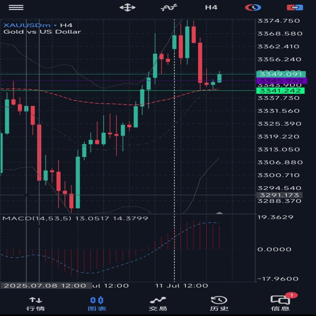This screenshot has width=316, height=316.
Task: Select the crosshair cursor tool
Action: pos(127,7)
